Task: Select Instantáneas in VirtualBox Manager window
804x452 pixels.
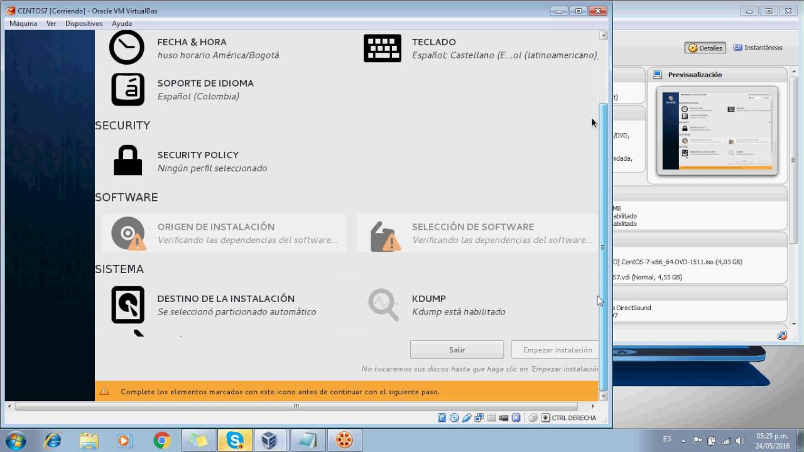Action: (x=758, y=48)
